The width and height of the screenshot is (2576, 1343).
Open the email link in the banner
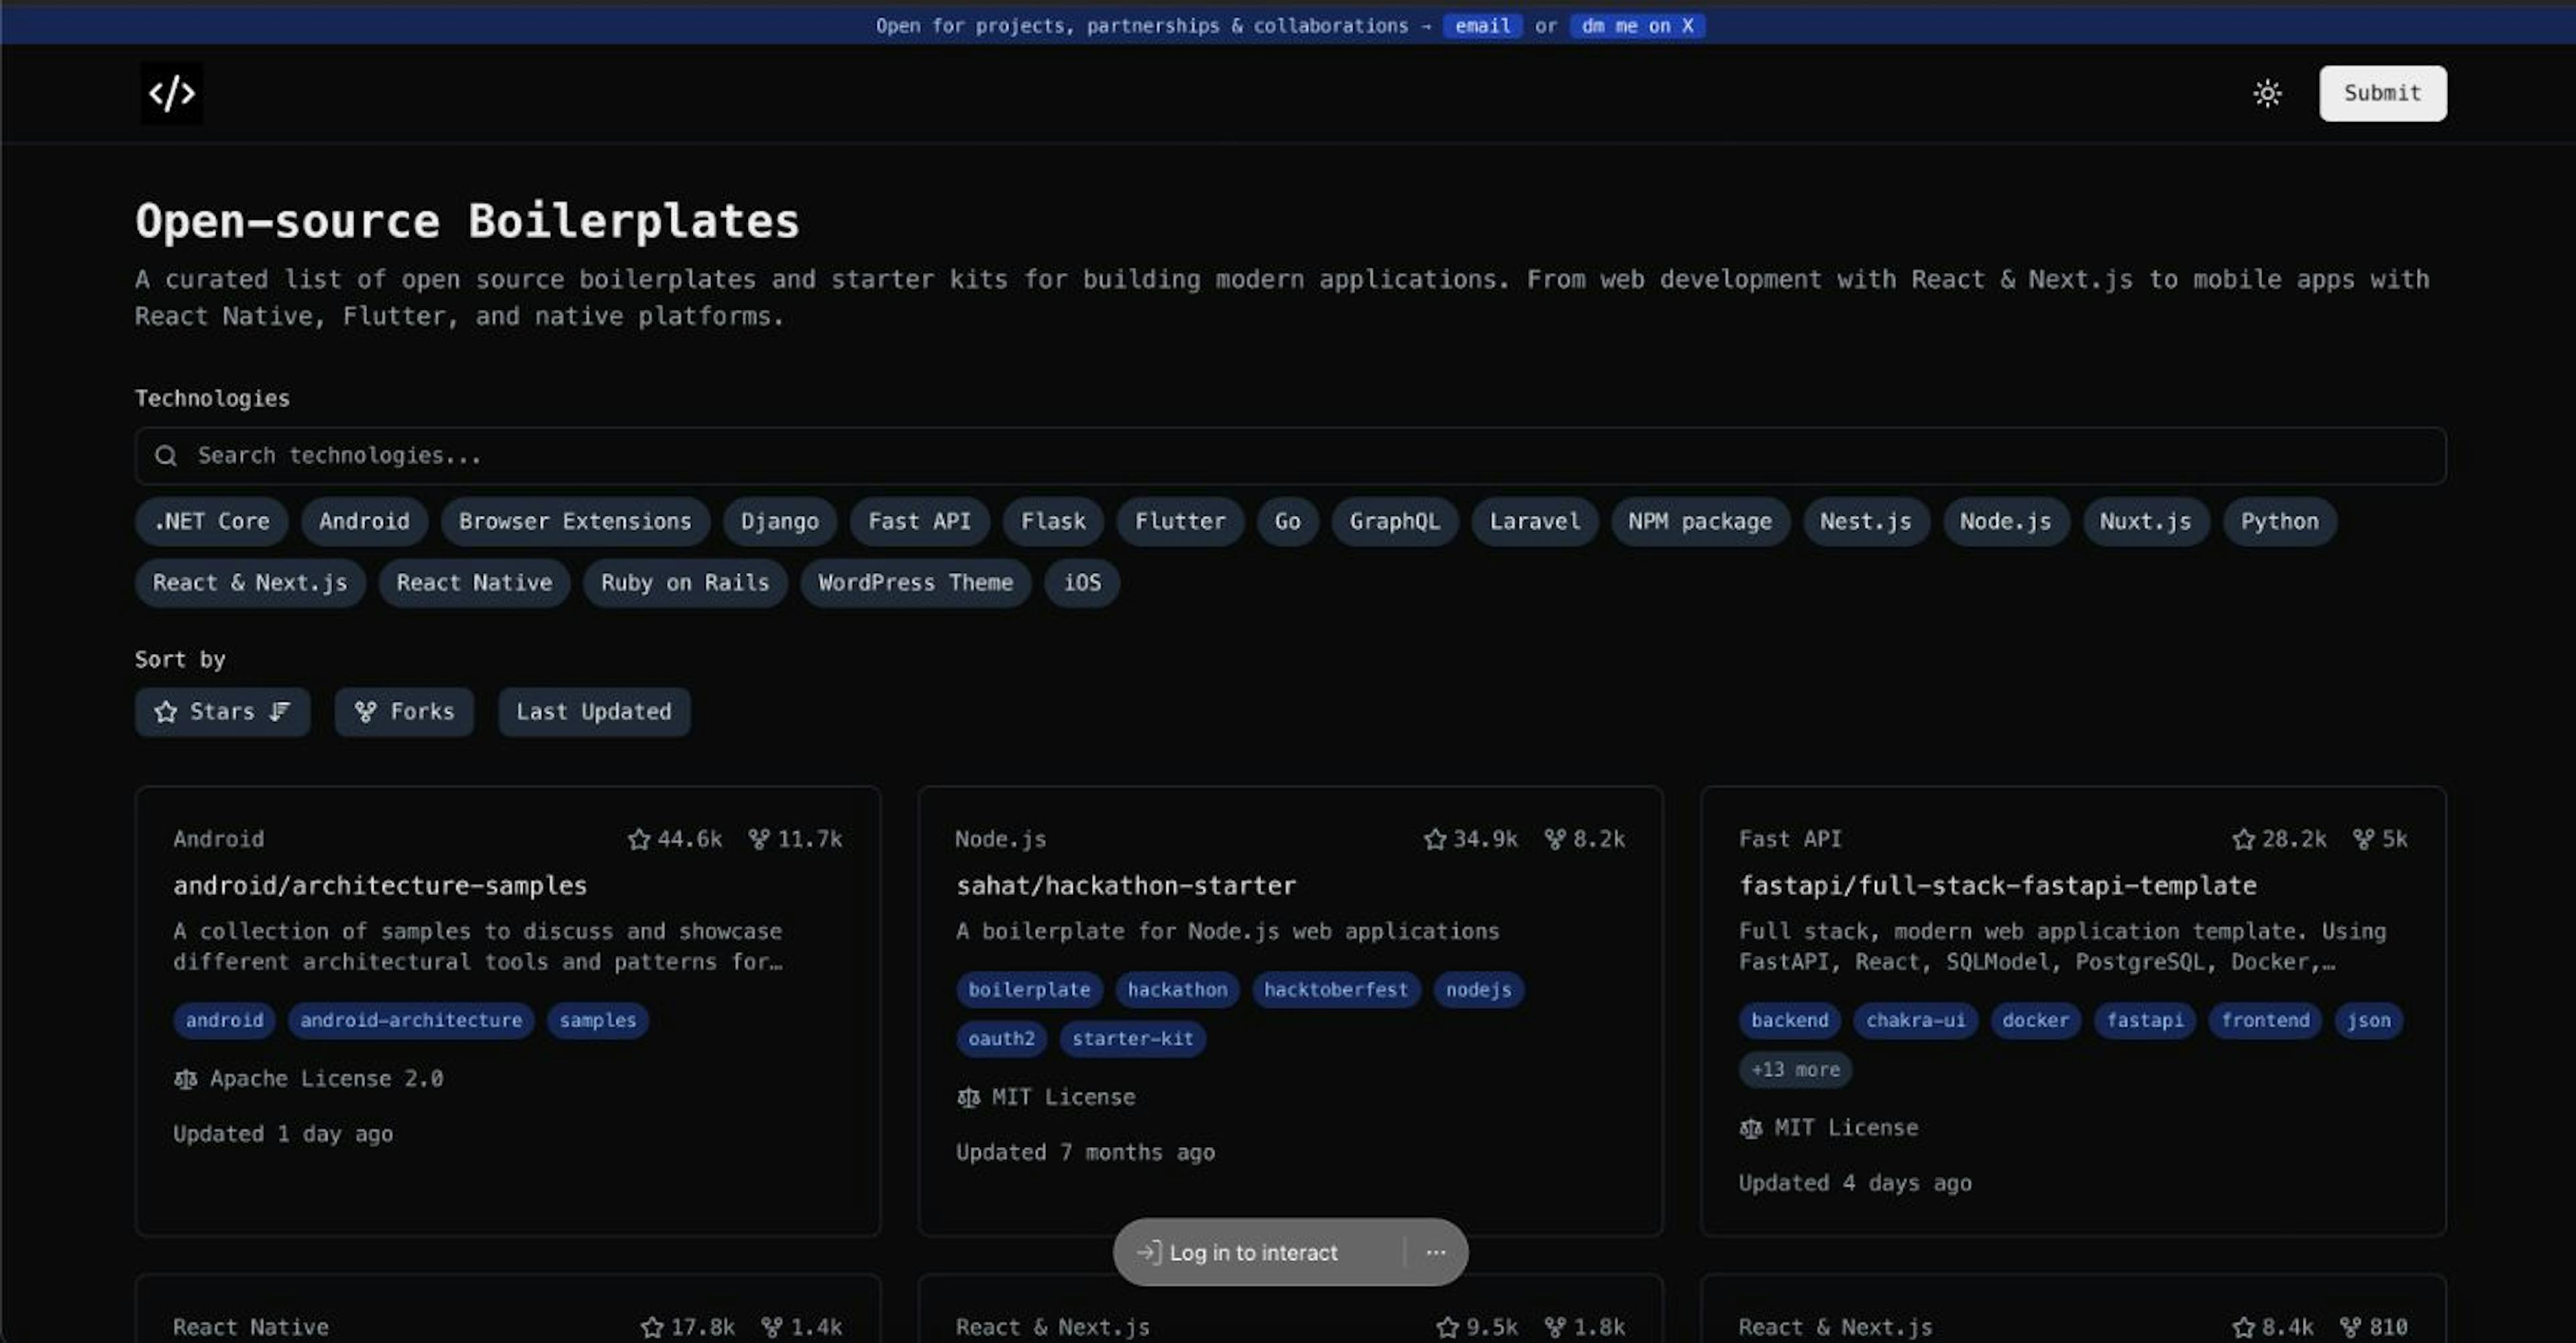pos(1482,26)
